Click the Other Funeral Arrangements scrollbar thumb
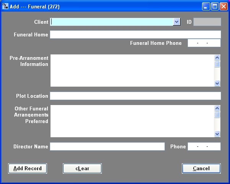 (x=217, y=115)
